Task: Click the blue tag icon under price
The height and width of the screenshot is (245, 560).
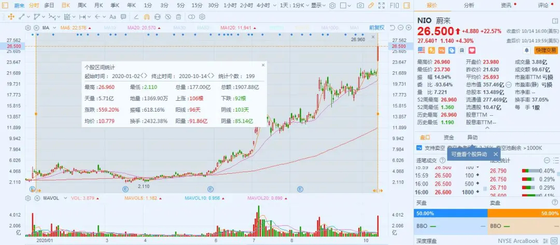Action: (x=452, y=50)
